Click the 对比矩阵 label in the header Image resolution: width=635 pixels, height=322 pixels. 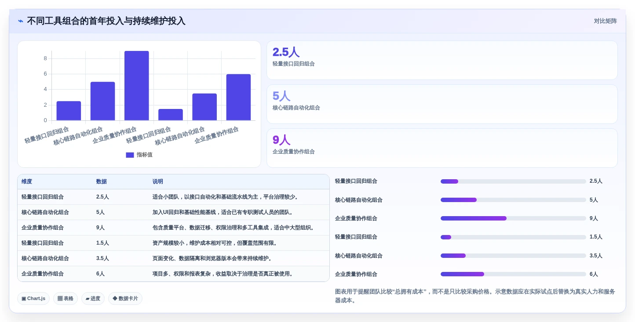605,21
